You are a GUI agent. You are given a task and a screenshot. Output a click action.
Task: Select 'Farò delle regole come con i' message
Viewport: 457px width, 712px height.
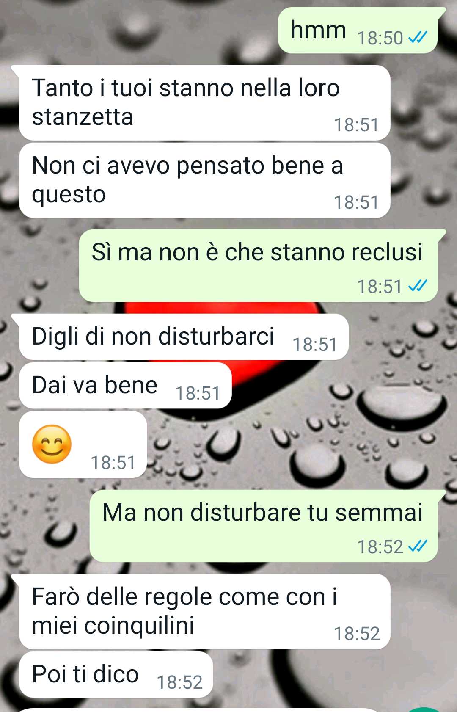click(x=204, y=612)
